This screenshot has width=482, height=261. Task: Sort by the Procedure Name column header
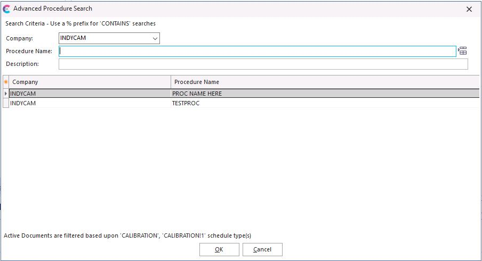(324, 82)
